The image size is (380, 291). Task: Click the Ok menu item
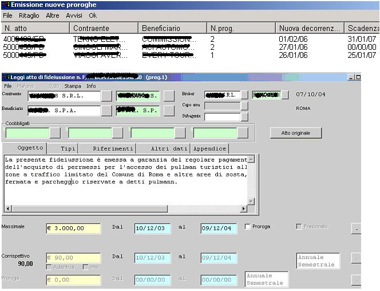click(93, 15)
